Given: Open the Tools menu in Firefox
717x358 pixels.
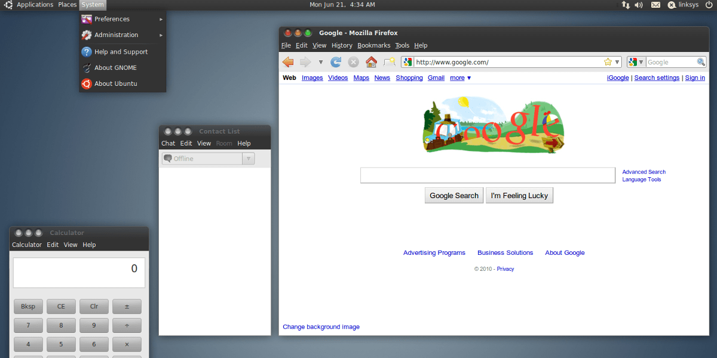Looking at the screenshot, I should (402, 45).
